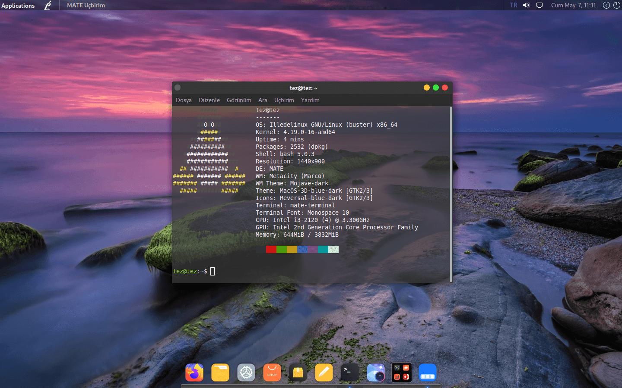Image resolution: width=622 pixels, height=388 pixels.
Task: Select MATE Uçbirim in the taskbar
Action: tap(86, 5)
